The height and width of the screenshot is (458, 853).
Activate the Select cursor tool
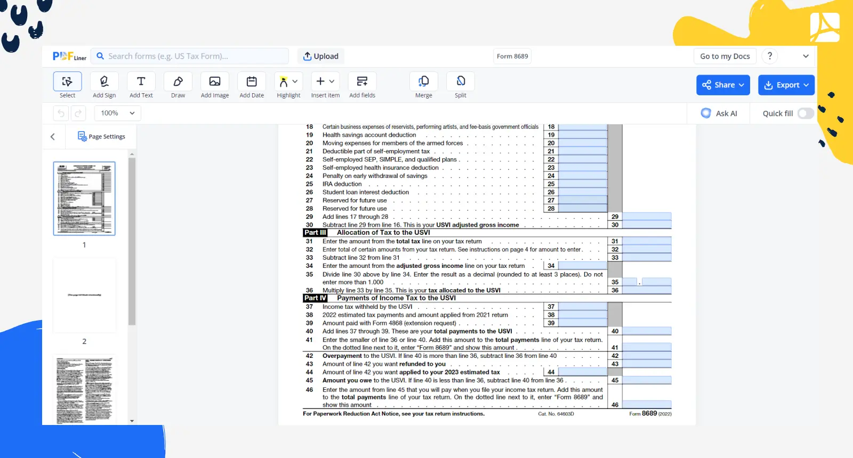(x=68, y=82)
